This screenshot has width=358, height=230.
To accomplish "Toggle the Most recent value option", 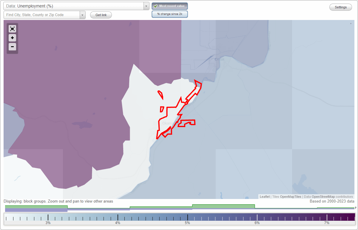I will click(170, 6).
